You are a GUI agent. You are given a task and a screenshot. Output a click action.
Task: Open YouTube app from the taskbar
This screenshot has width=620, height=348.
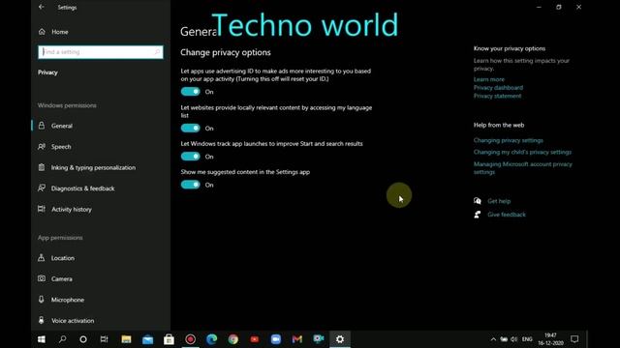coord(255,339)
